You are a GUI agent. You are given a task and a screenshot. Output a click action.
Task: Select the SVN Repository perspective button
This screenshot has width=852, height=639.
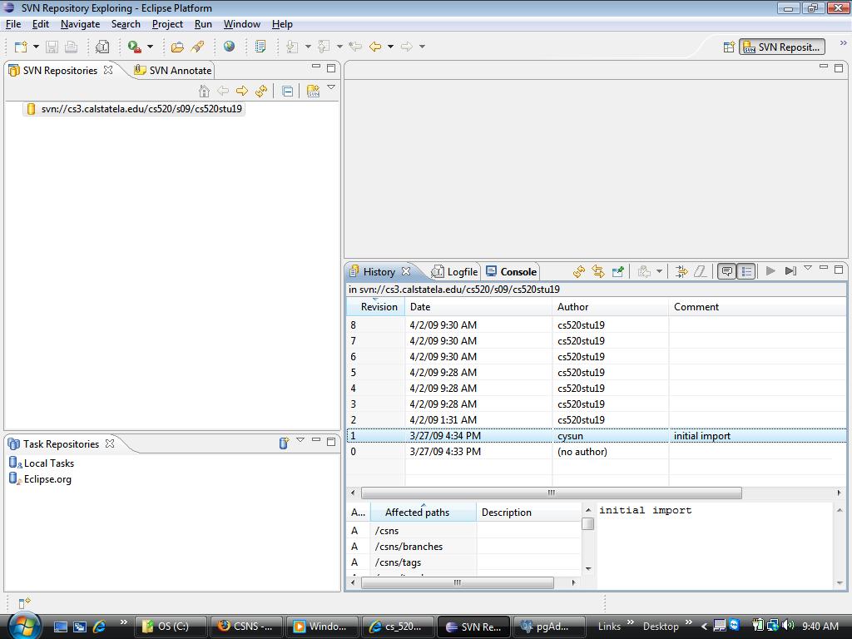point(782,47)
